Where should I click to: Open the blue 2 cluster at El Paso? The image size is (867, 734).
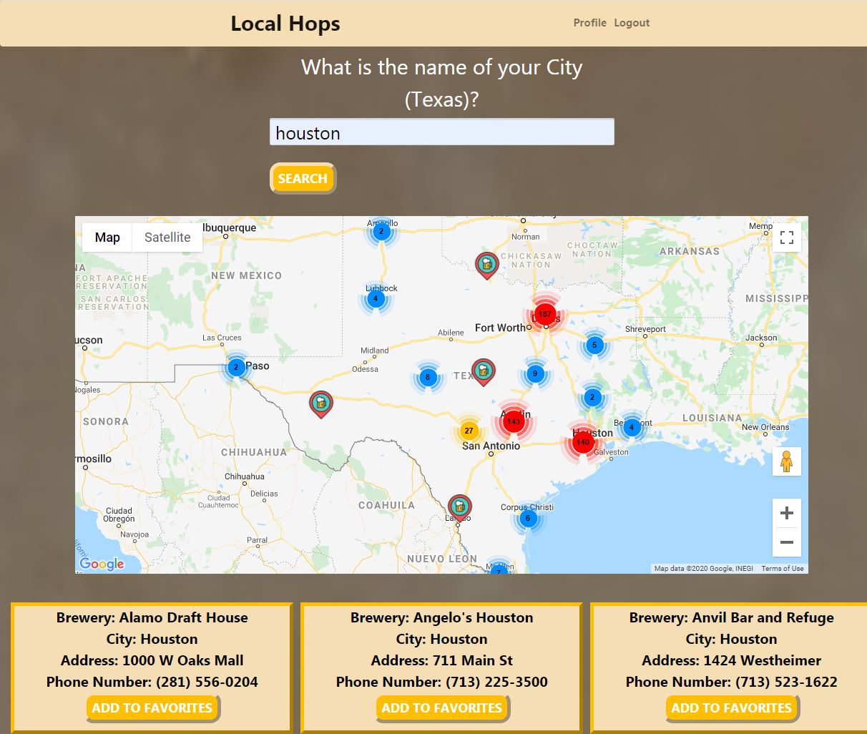pyautogui.click(x=236, y=368)
